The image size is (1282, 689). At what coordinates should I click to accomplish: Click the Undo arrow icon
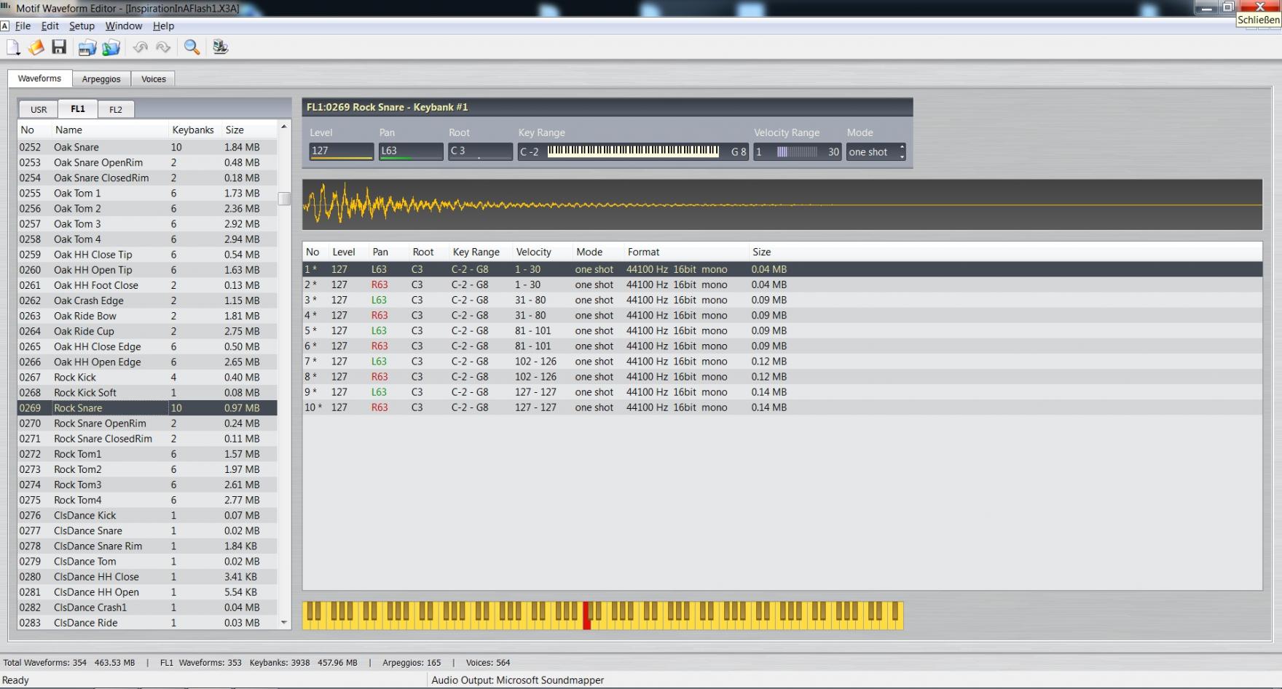point(140,47)
